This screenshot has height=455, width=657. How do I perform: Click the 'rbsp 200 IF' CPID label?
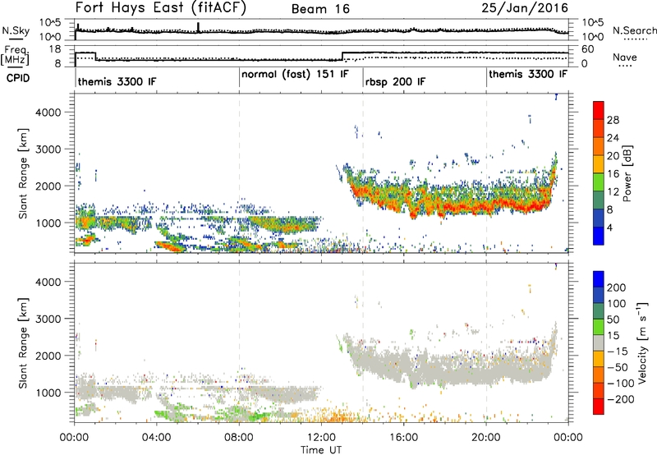click(x=395, y=81)
